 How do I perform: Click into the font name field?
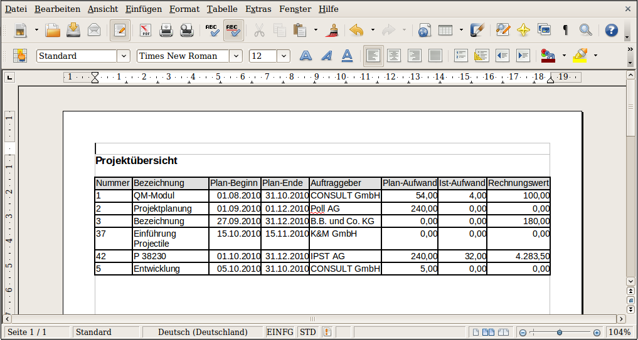point(183,56)
